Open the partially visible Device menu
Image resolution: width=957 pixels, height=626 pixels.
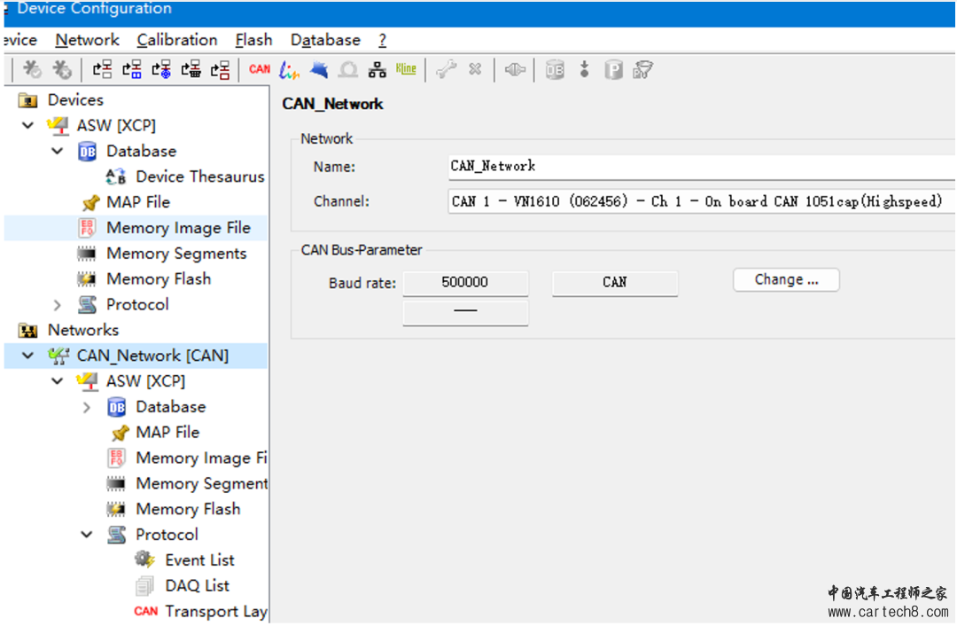(x=19, y=40)
